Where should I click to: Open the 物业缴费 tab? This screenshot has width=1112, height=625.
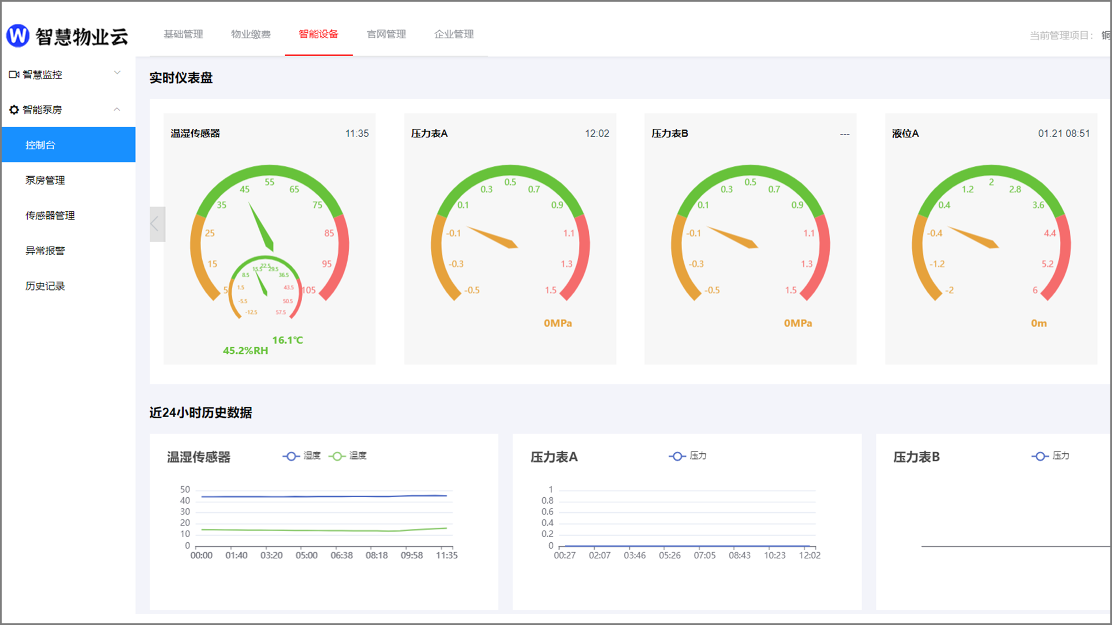pos(251,34)
